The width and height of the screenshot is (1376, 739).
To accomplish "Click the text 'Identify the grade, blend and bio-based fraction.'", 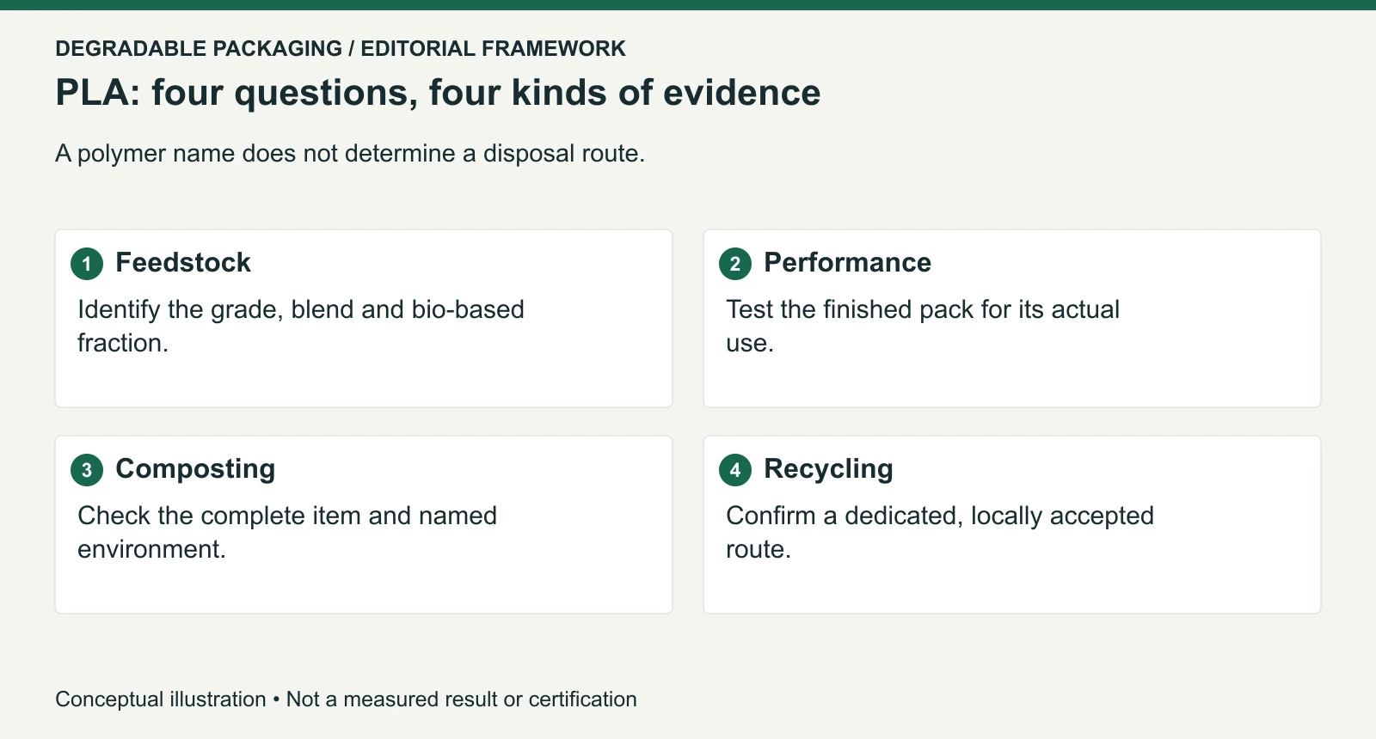I will coord(301,326).
